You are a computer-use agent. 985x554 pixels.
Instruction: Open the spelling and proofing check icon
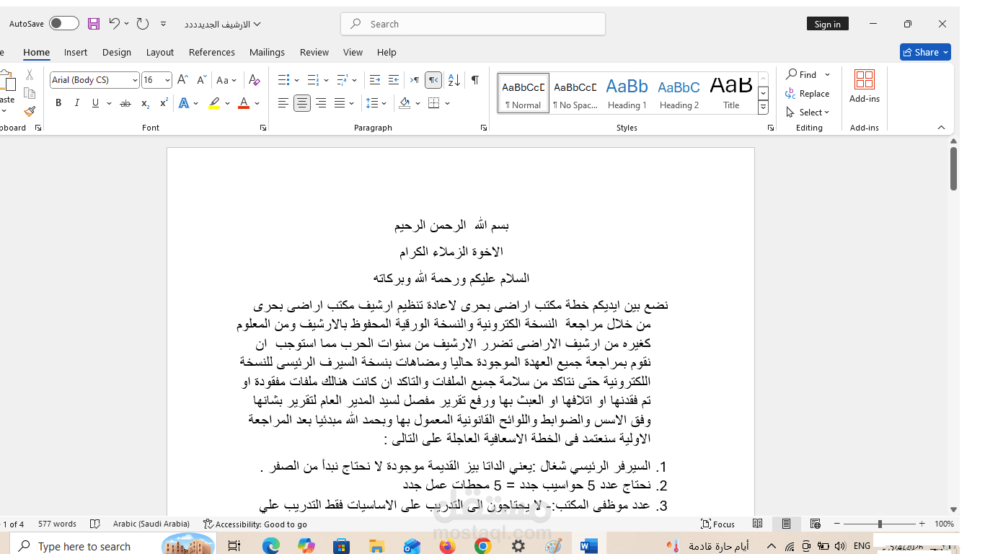pos(94,524)
